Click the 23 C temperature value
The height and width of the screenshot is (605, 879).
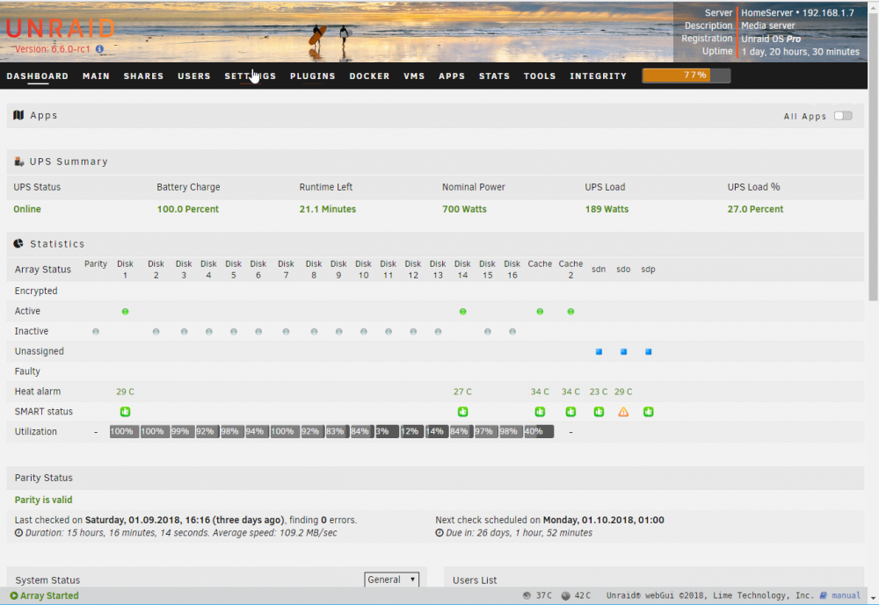coord(598,392)
